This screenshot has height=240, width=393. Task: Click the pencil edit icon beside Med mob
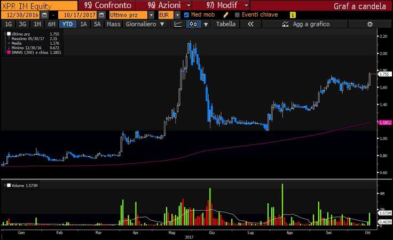[225, 15]
